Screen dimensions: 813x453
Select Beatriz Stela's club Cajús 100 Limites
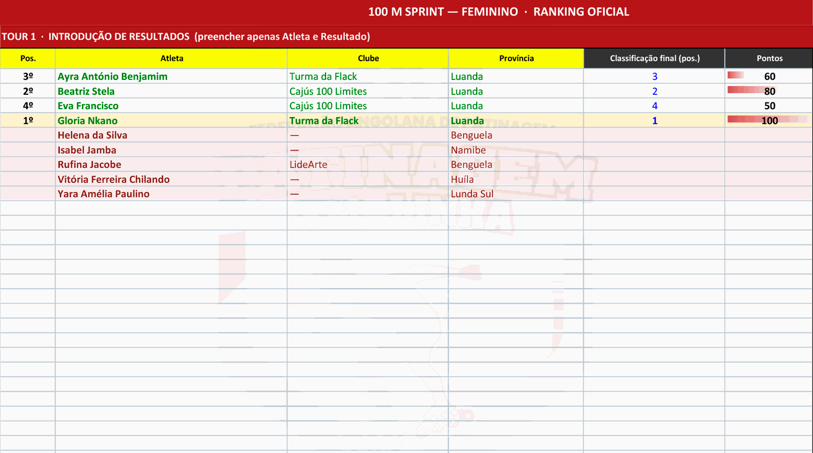pyautogui.click(x=368, y=91)
